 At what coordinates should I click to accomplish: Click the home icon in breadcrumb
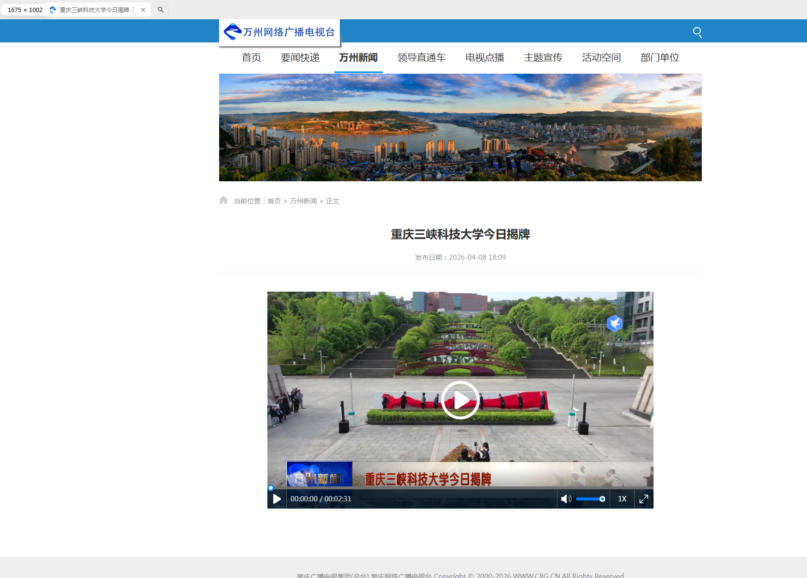click(x=223, y=201)
